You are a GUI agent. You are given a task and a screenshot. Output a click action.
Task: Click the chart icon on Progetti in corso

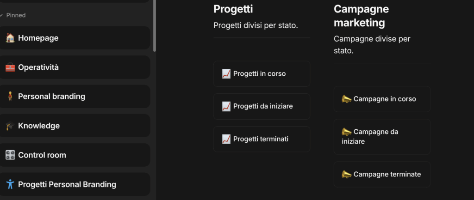[x=226, y=73]
